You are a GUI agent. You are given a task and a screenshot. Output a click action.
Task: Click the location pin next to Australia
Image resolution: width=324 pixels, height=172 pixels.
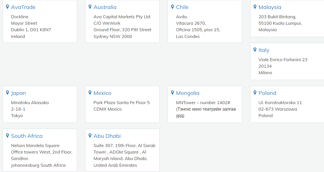click(x=90, y=7)
